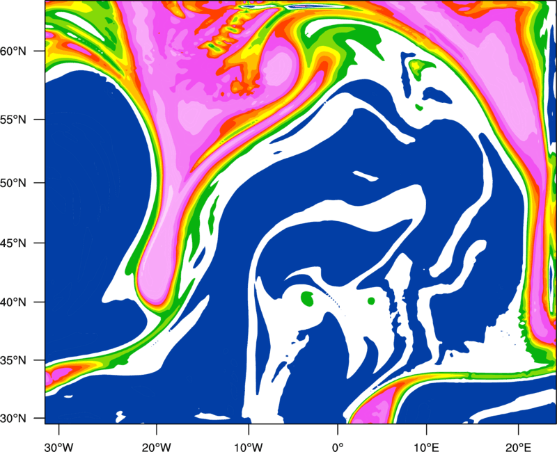Click the 60°N latitude label
The height and width of the screenshot is (452, 557).
tap(13, 51)
